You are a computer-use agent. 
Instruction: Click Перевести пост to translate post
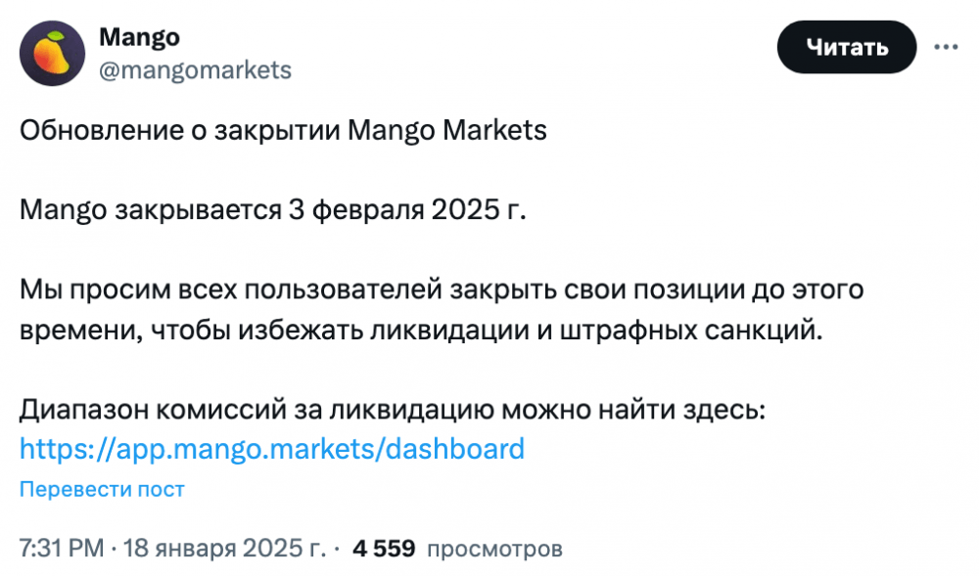102,489
